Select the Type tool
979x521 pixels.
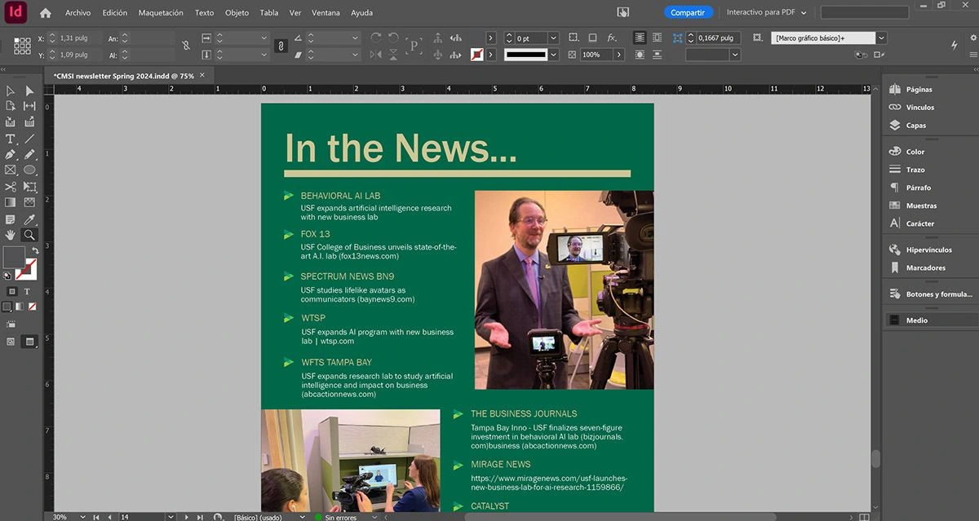pos(11,139)
